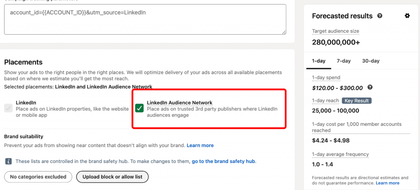
Task: Click the 1-day reach label
Action: [x=326, y=101]
